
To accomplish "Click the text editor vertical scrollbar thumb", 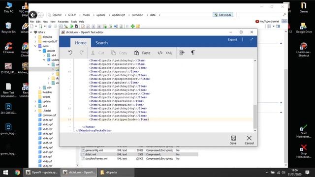I will click(255, 117).
